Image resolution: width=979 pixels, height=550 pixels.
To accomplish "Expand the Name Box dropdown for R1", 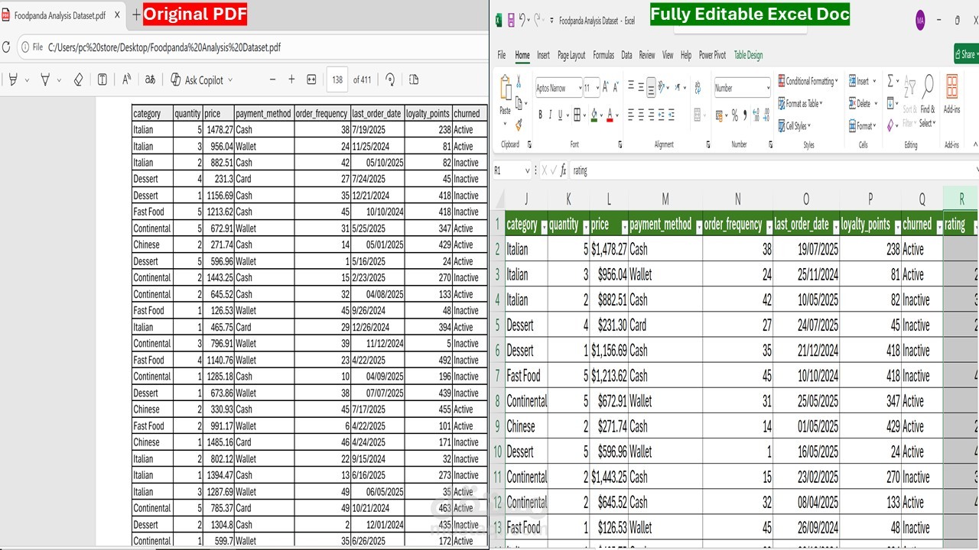I will coord(527,170).
